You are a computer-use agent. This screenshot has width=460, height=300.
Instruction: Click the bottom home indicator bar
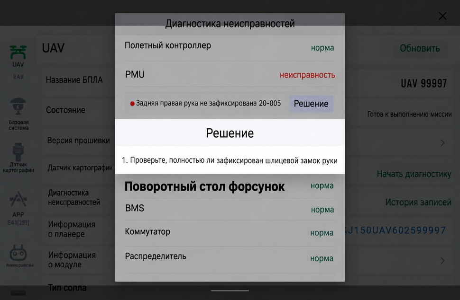(x=230, y=291)
